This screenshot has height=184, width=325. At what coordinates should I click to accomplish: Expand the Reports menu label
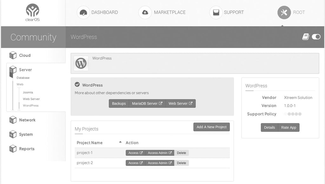[27, 149]
